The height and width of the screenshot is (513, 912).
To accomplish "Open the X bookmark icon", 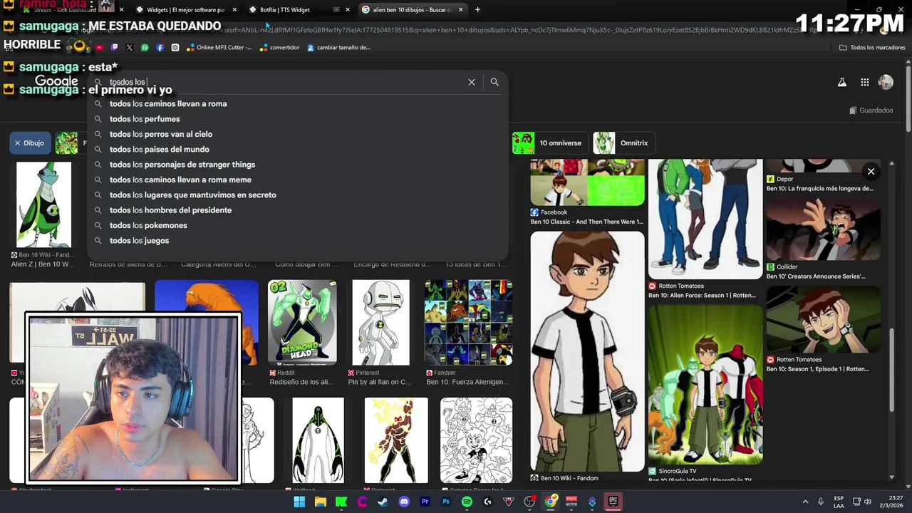I will point(129,48).
